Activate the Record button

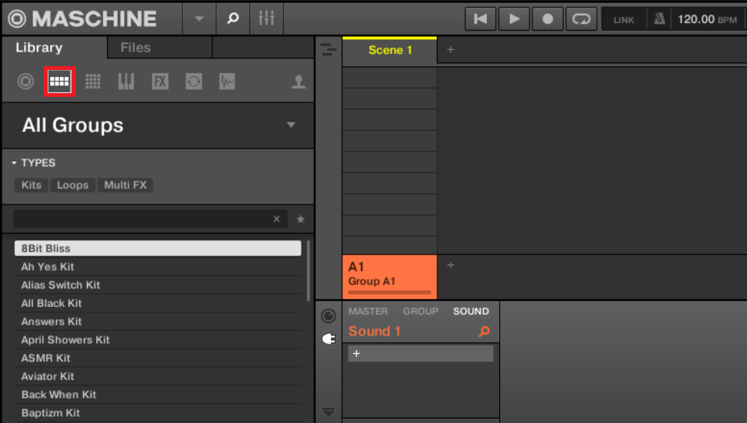coord(548,19)
